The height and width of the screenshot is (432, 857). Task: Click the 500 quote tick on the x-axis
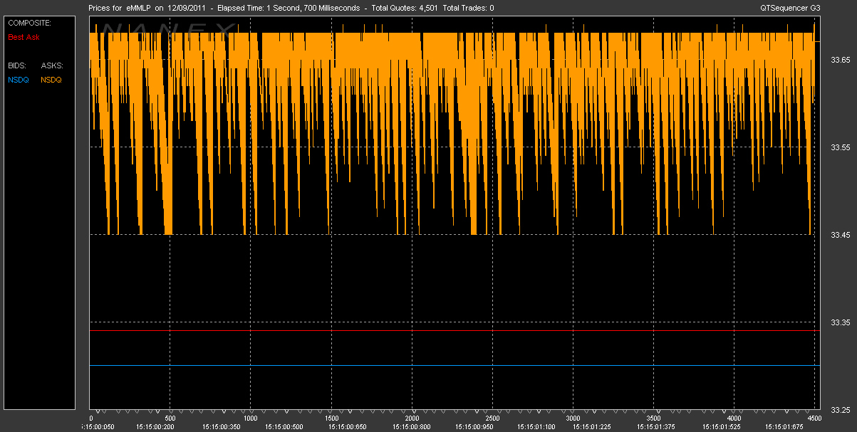[170, 418]
